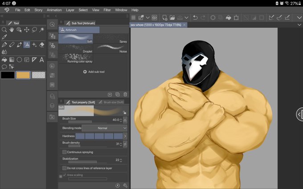Select the orange sub drawing color swatch

pos(23,75)
